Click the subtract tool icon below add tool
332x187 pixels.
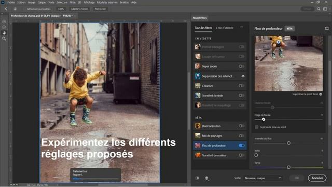point(4,28)
